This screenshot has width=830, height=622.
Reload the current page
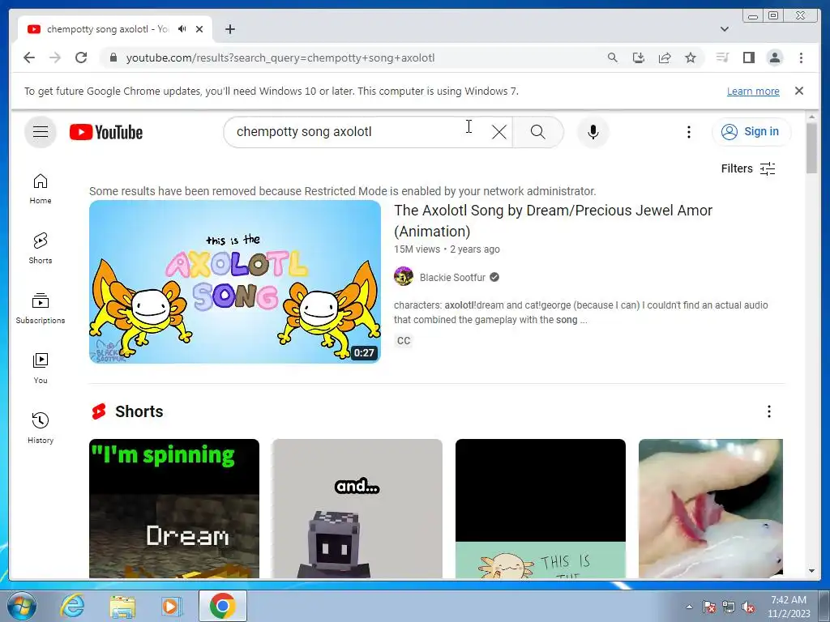(x=81, y=58)
